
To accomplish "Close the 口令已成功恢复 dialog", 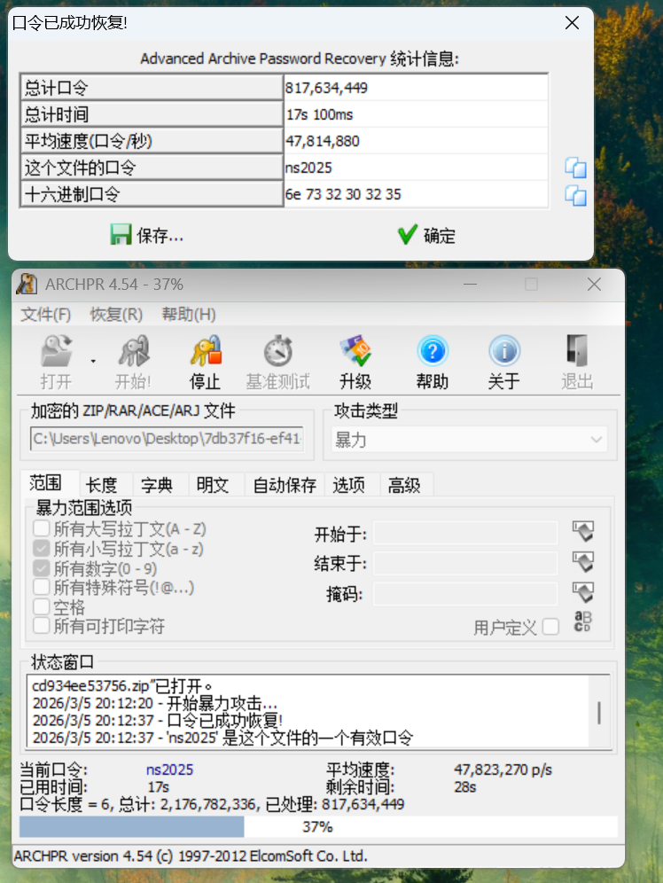I will coord(572,22).
